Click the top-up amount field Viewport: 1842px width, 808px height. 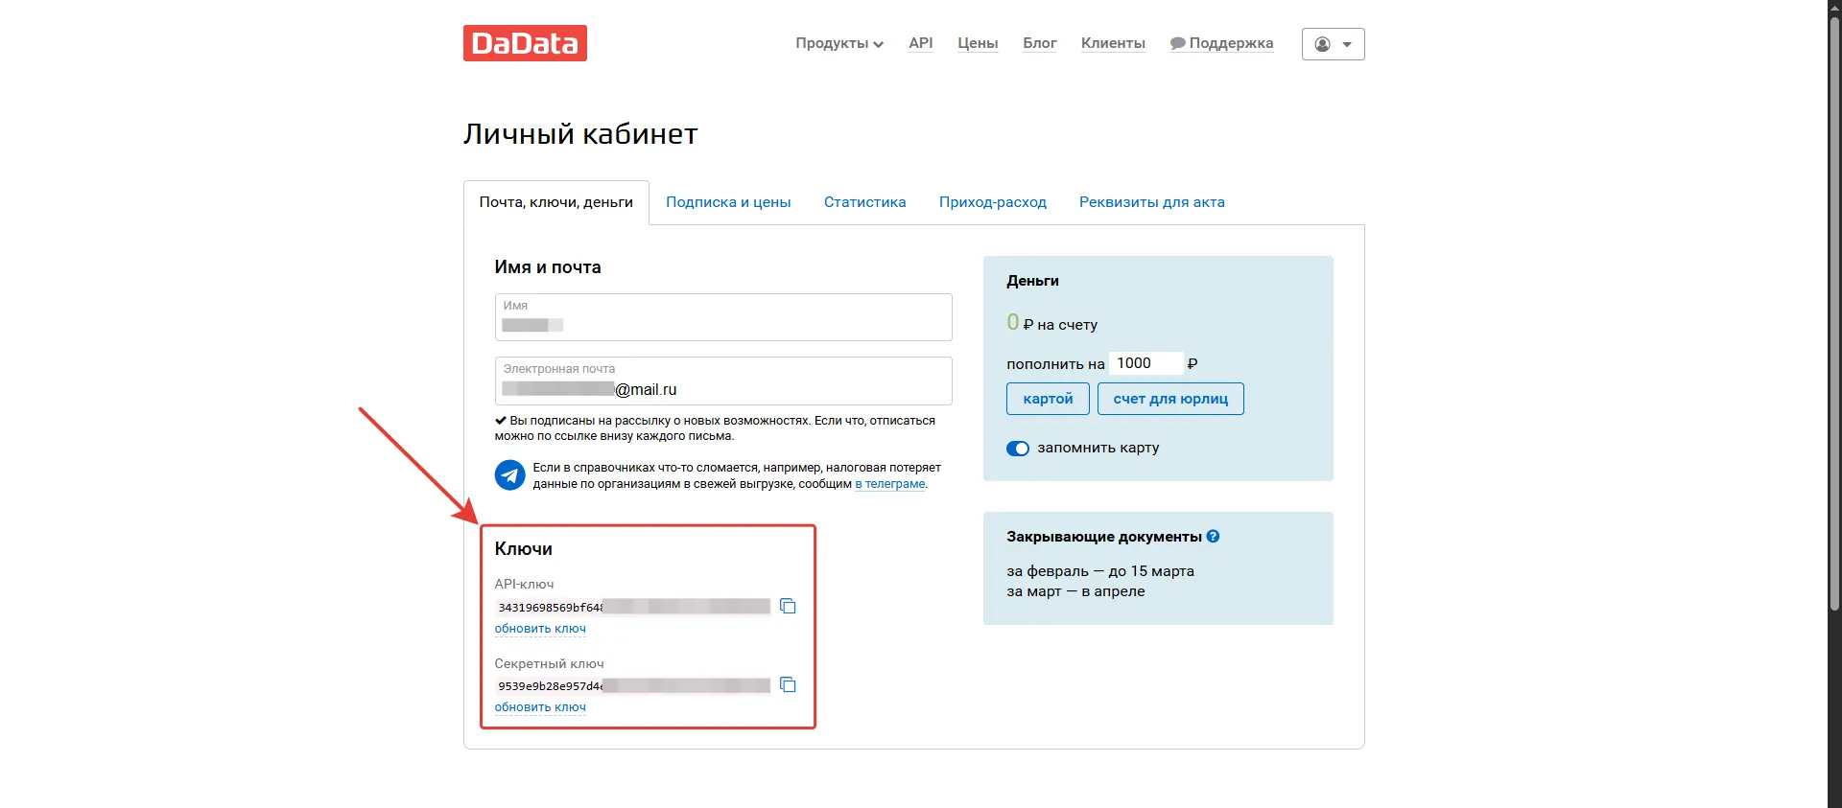pyautogui.click(x=1145, y=363)
